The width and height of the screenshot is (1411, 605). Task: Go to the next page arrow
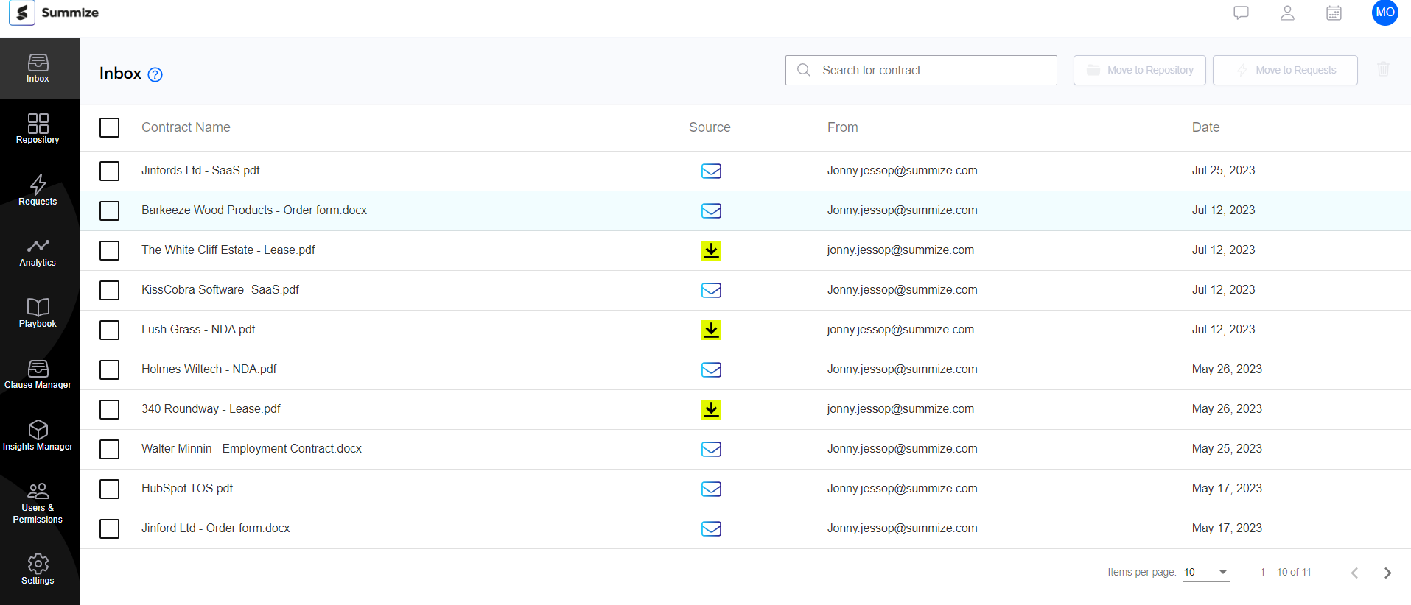point(1387,573)
